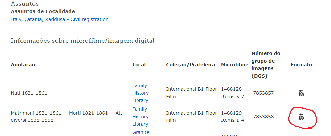Select the Coleção/Prateleira column header

(x=191, y=64)
